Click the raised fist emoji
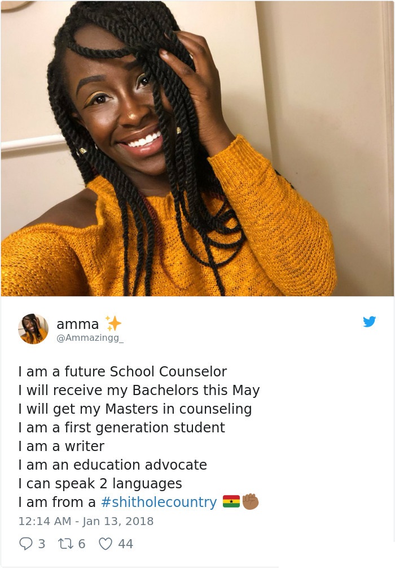The height and width of the screenshot is (568, 395). coord(251,501)
